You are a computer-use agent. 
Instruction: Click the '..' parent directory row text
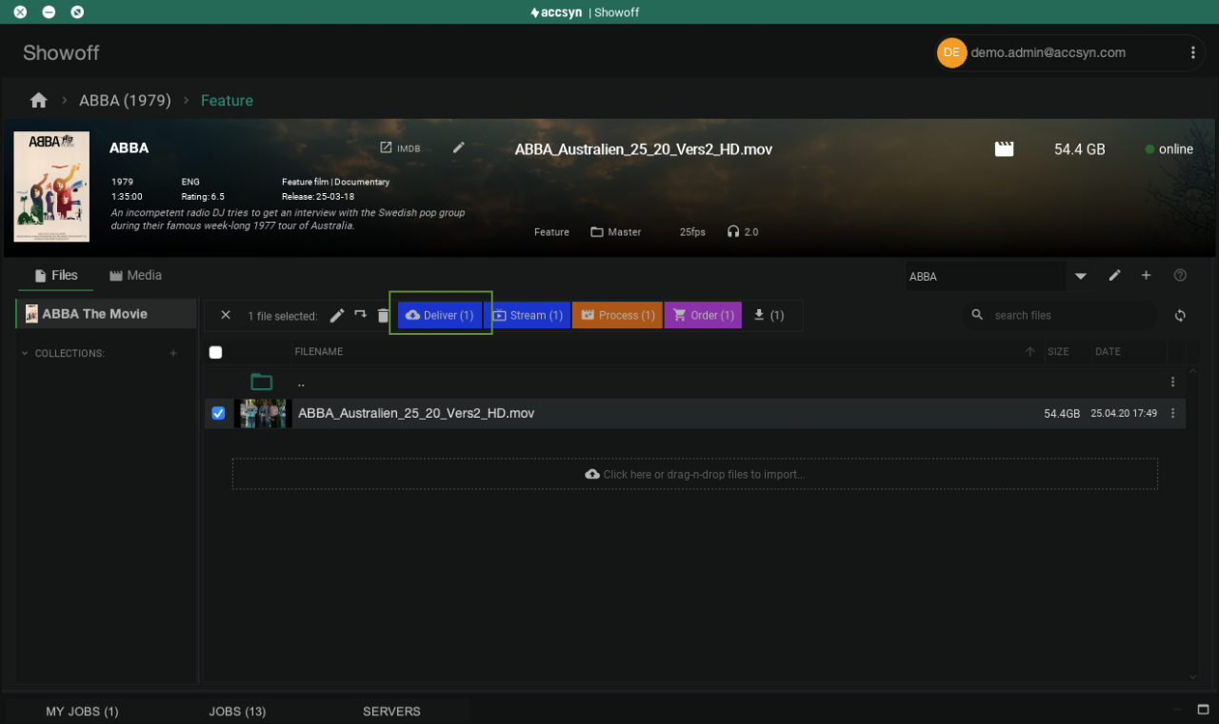pos(301,382)
